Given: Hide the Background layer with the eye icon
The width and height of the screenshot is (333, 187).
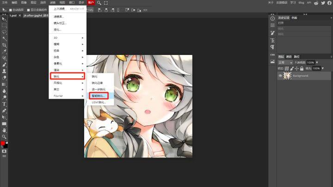Looking at the screenshot, I should 280,76.
